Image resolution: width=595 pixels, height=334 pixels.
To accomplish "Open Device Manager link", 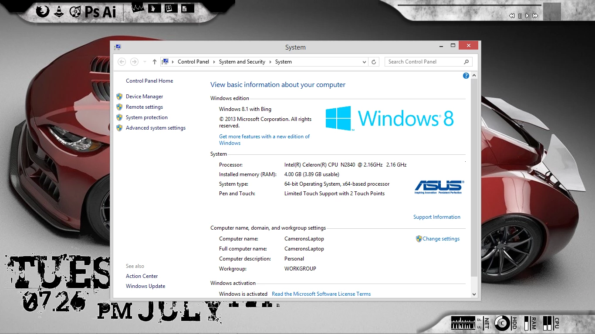I will pos(144,97).
